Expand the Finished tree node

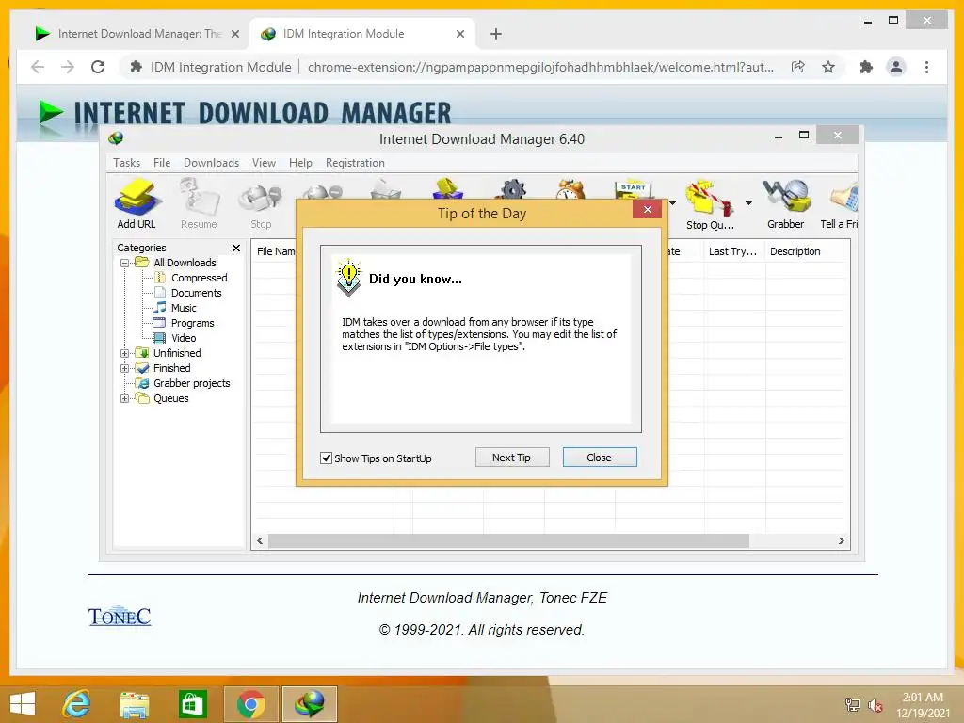[x=125, y=368]
